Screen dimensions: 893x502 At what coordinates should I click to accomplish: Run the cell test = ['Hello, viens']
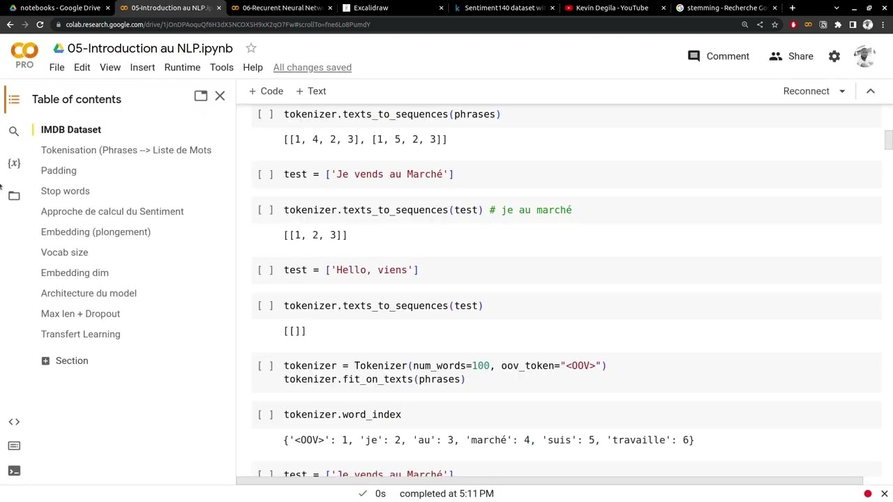266,270
